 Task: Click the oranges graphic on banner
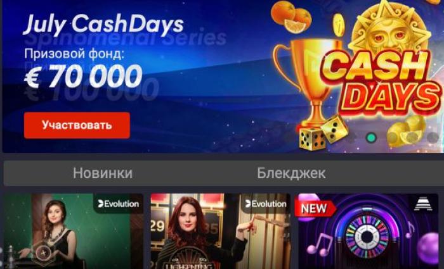pos(291,16)
